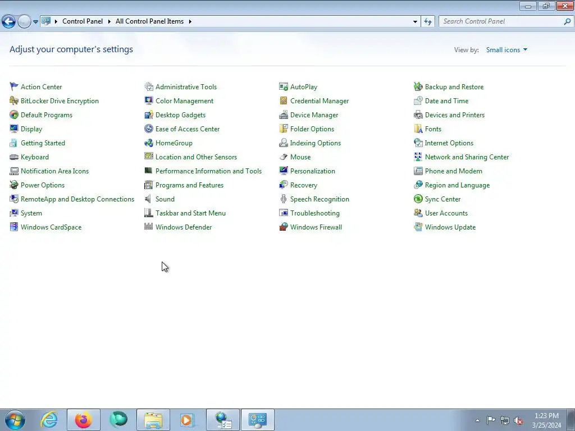Launch Internet Explorer from the taskbar
Viewport: 575px width, 431px height.
click(x=49, y=420)
